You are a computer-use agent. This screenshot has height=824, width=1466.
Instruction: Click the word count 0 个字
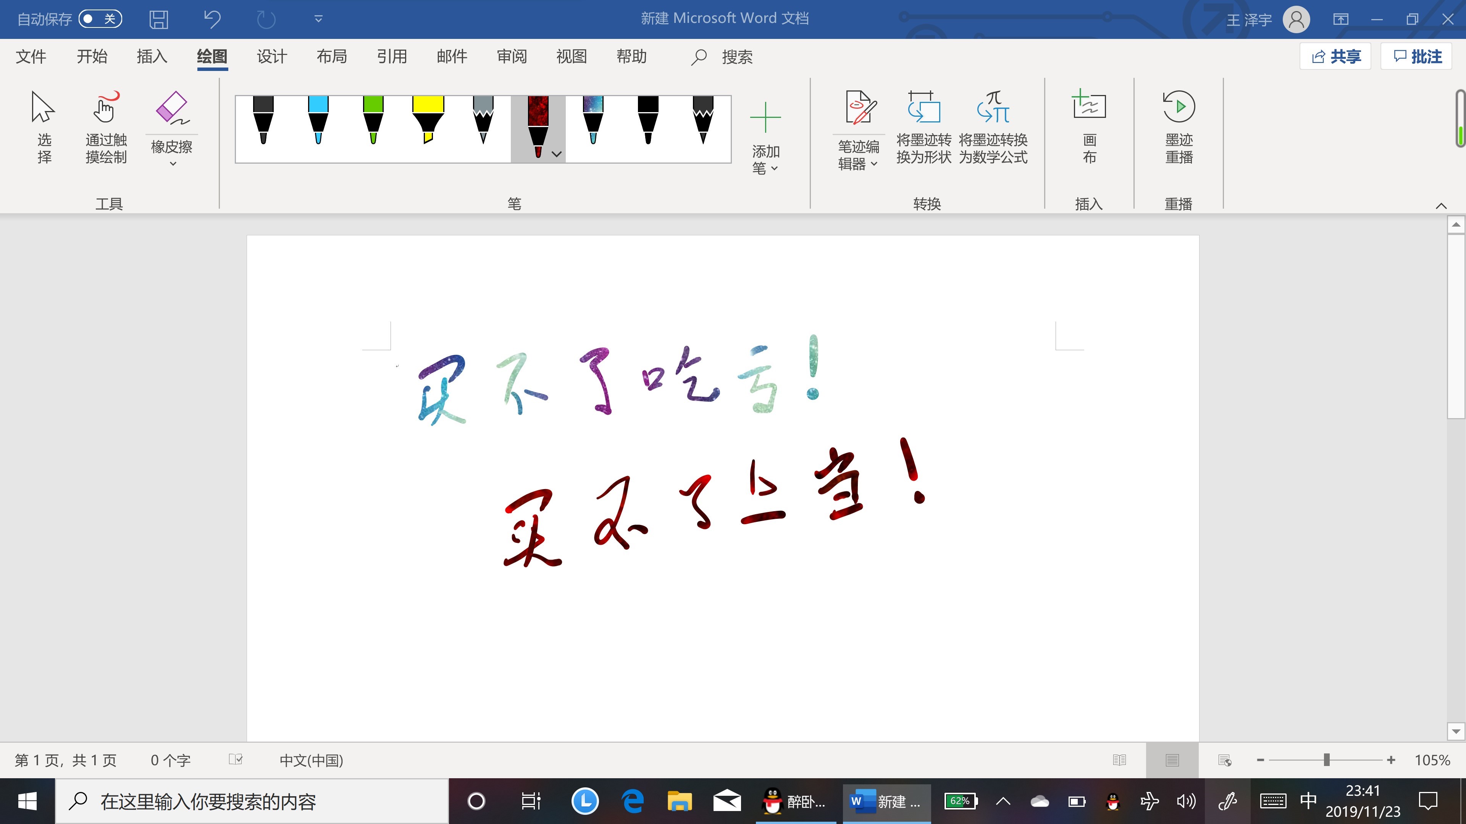coord(170,760)
